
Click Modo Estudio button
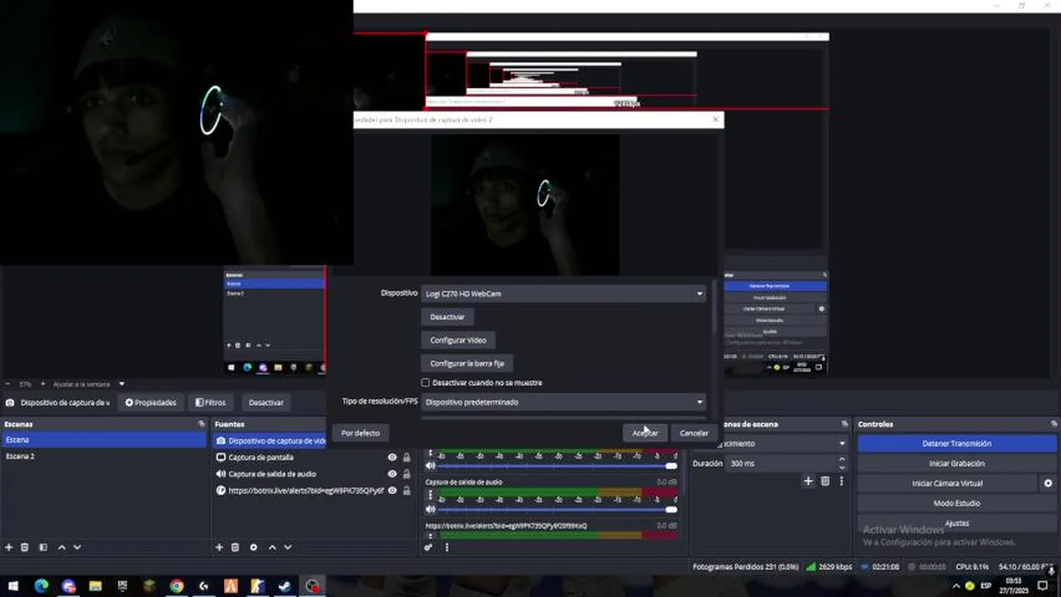(x=956, y=503)
